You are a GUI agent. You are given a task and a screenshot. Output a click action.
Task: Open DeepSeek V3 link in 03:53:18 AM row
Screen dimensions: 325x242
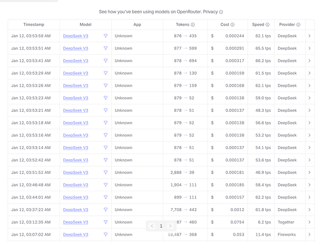pyautogui.click(x=76, y=123)
